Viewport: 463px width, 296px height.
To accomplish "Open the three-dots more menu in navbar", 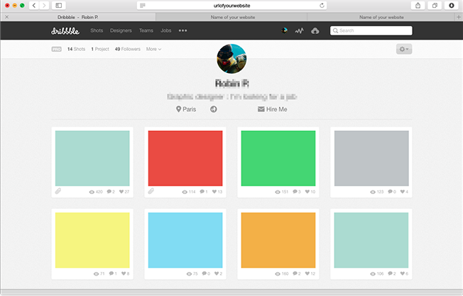I will (183, 30).
